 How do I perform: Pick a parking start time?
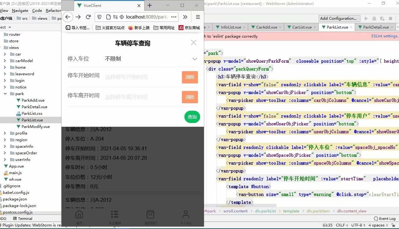tap(126, 77)
